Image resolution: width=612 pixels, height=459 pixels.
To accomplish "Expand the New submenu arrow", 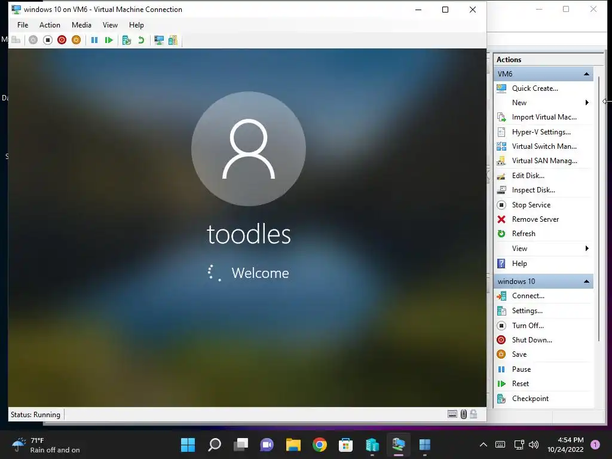I will (587, 103).
